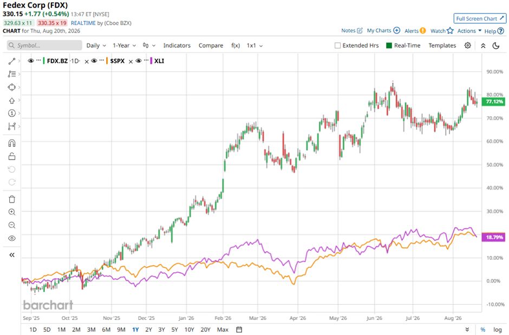This screenshot has height=335, width=509.
Task: Choose the shapes drawing tool
Action: (x=12, y=87)
